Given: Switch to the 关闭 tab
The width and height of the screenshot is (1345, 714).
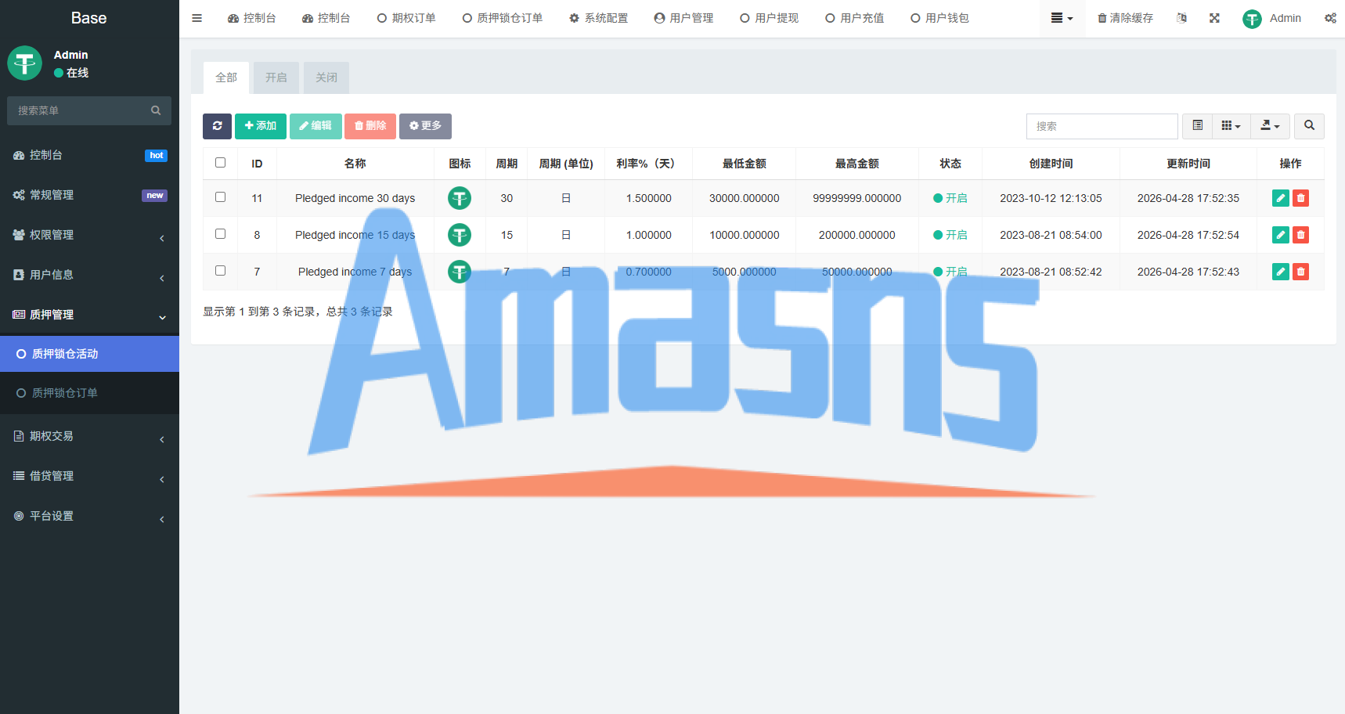Looking at the screenshot, I should point(326,78).
